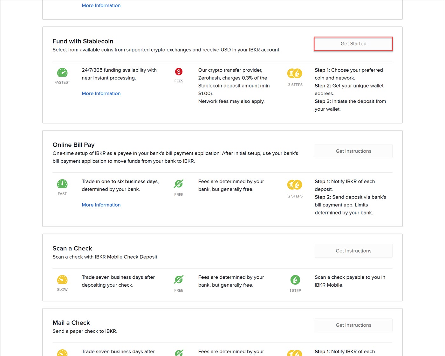Get Instructions for Online Bill Pay
The width and height of the screenshot is (445, 356).
[x=353, y=151]
